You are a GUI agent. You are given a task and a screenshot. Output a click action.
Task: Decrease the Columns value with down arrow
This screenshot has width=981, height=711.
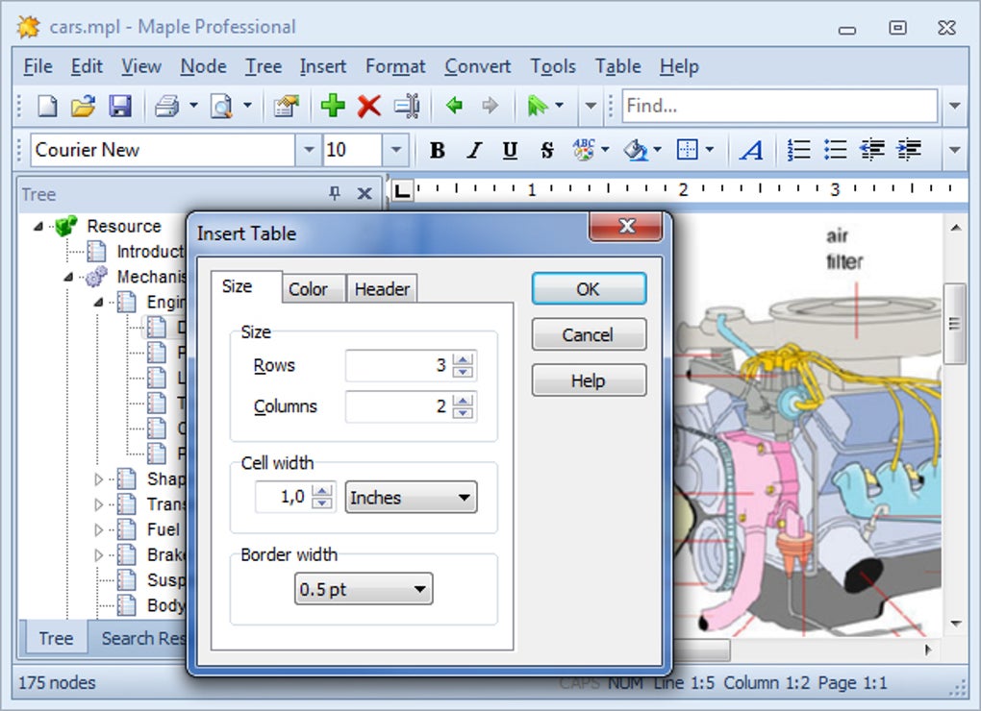coord(463,412)
